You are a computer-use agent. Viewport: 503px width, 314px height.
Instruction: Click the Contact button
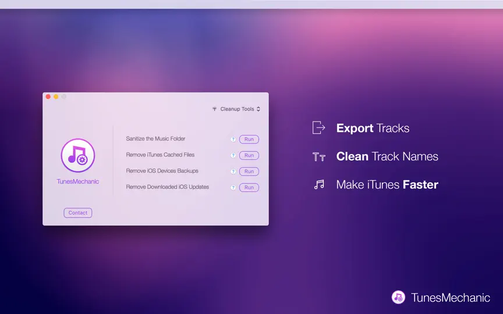[77, 213]
